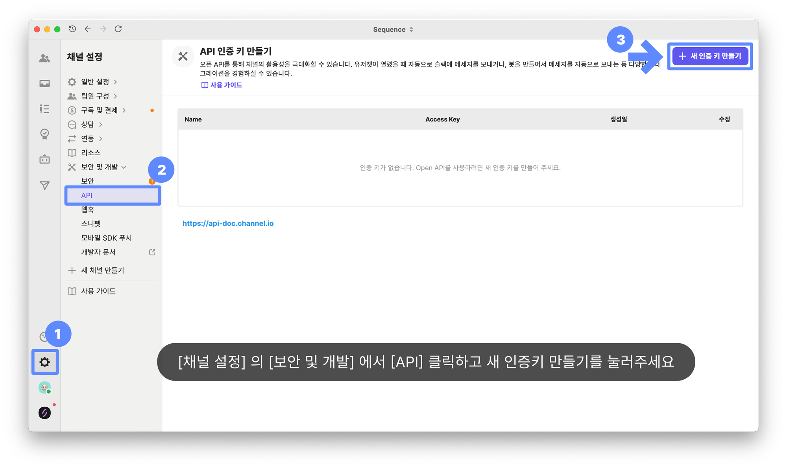The image size is (787, 469).
Task: Click the contact list icon in left rail
Action: tap(44, 109)
